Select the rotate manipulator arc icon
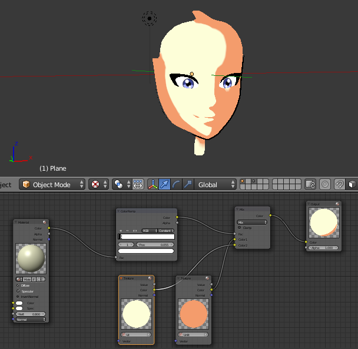 click(177, 184)
